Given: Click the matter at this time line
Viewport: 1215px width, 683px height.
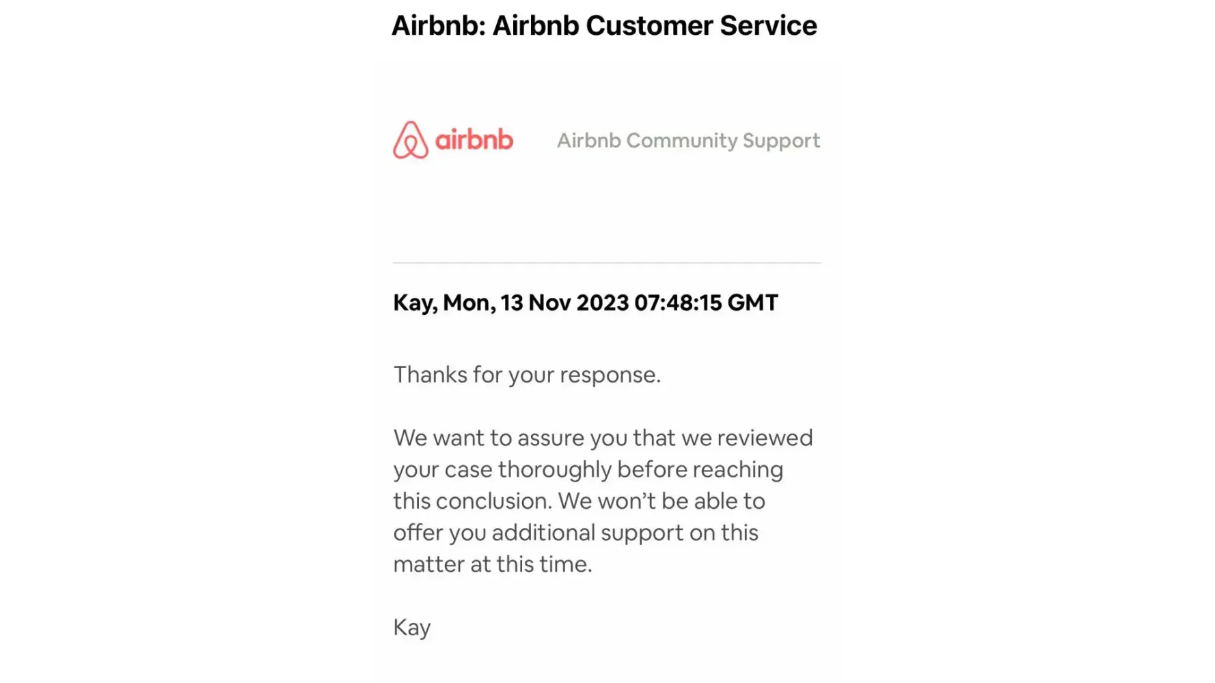Looking at the screenshot, I should (492, 564).
